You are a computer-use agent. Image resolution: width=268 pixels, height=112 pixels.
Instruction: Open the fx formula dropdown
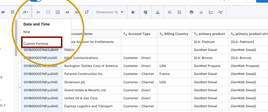point(26,12)
